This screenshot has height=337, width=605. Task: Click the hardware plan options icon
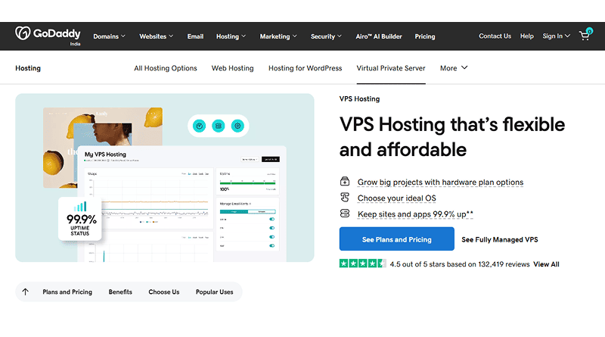(x=345, y=181)
